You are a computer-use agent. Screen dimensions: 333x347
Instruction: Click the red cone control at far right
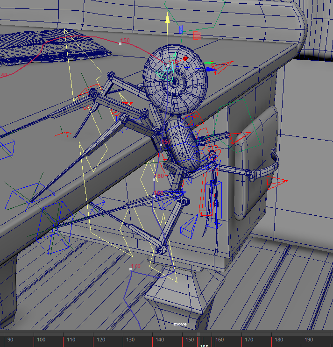coord(276,181)
